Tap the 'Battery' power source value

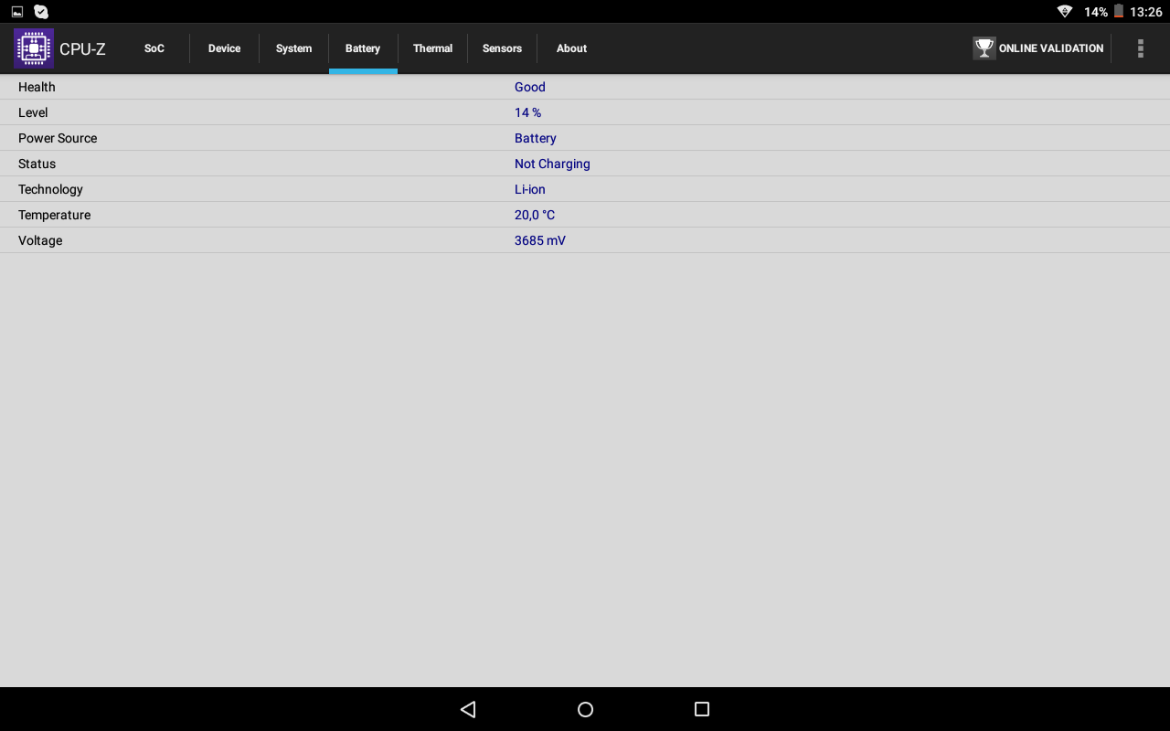pyautogui.click(x=536, y=138)
